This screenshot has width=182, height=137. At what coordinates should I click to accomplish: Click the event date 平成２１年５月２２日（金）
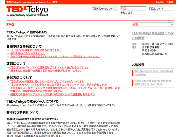pyautogui.click(x=157, y=44)
